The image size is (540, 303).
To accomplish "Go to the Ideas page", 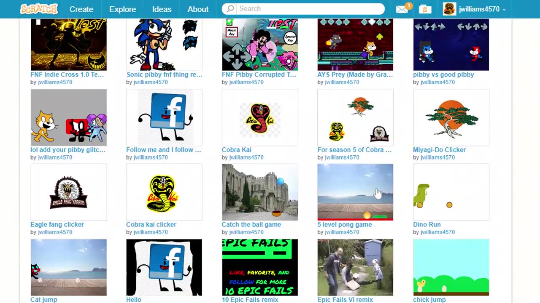I will (x=162, y=9).
